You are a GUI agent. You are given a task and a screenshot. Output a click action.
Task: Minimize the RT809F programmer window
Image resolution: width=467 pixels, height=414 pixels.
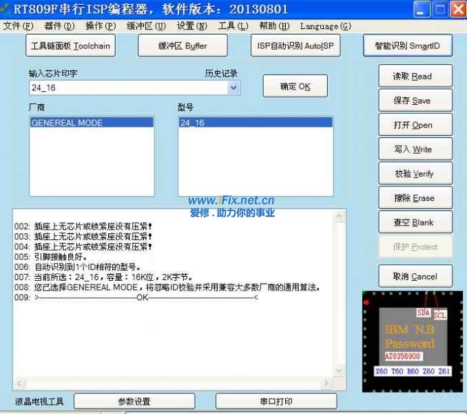click(422, 10)
